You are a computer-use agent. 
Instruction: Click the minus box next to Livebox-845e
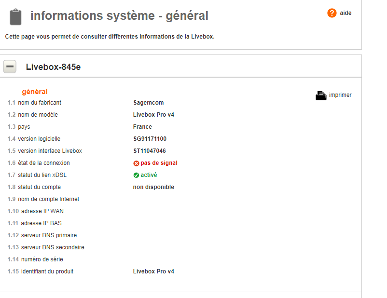coord(10,67)
